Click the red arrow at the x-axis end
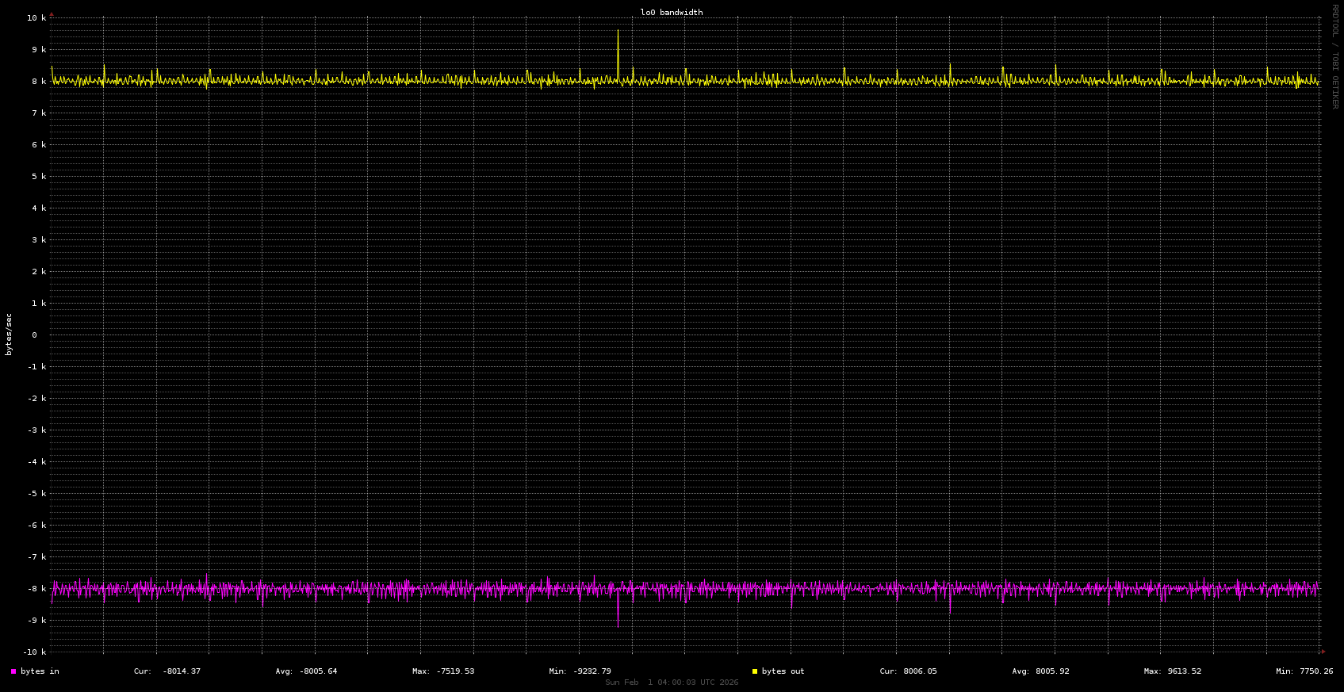This screenshot has width=1344, height=692. click(1323, 652)
